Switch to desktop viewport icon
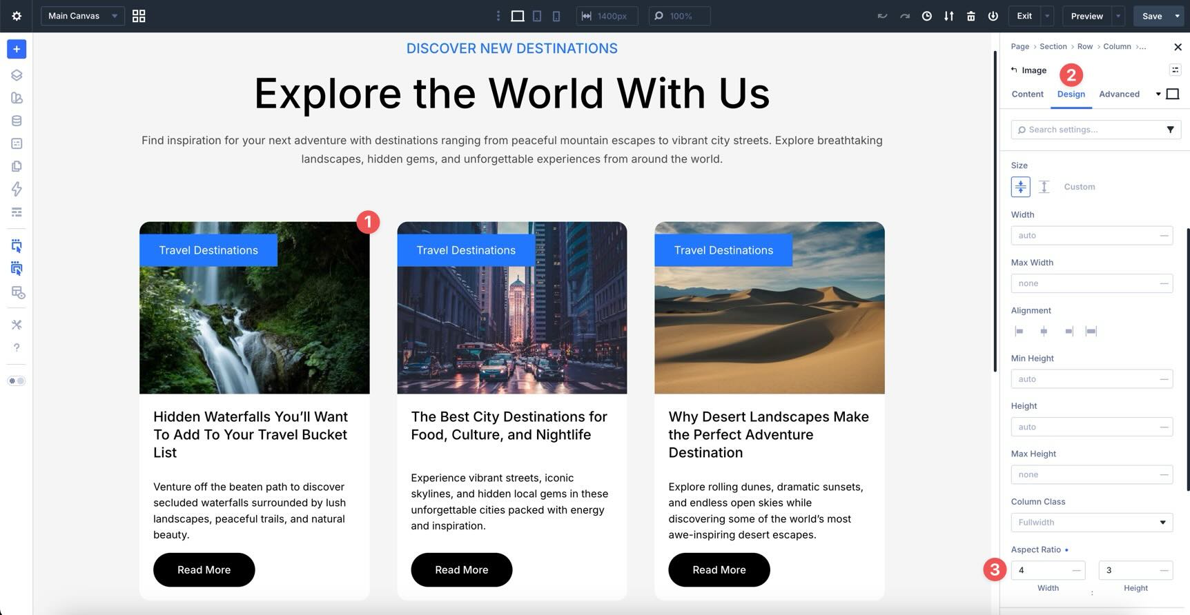 click(517, 16)
